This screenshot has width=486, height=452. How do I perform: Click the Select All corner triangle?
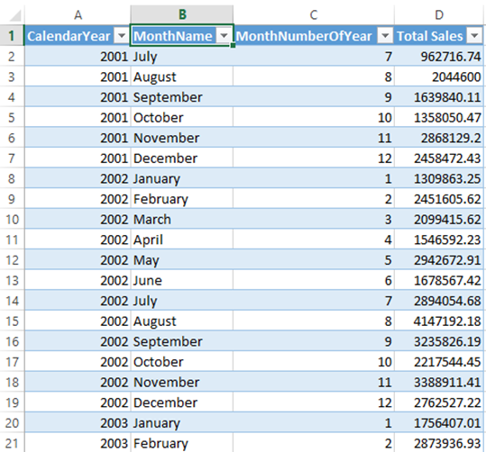(14, 15)
